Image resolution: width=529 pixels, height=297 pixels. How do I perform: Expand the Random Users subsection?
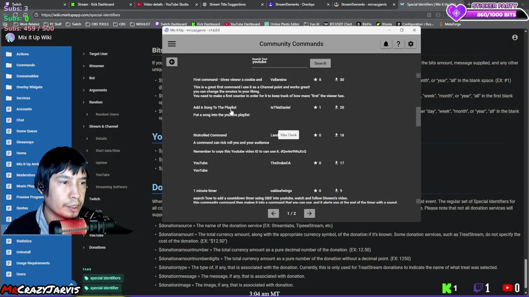(x=107, y=114)
